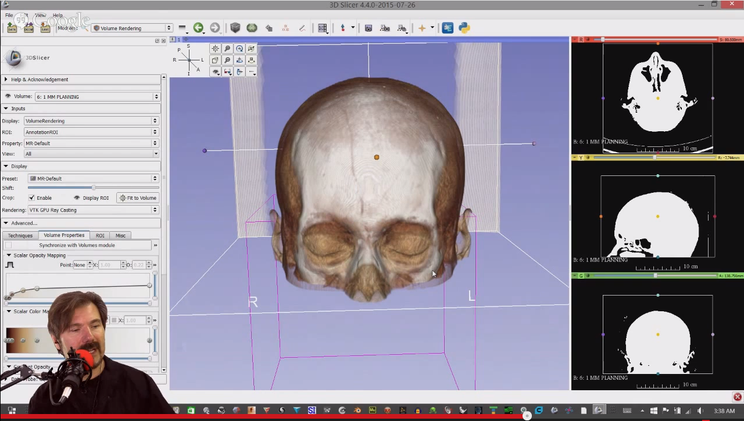Collapse the Advanced... section button
The width and height of the screenshot is (744, 421).
point(80,223)
